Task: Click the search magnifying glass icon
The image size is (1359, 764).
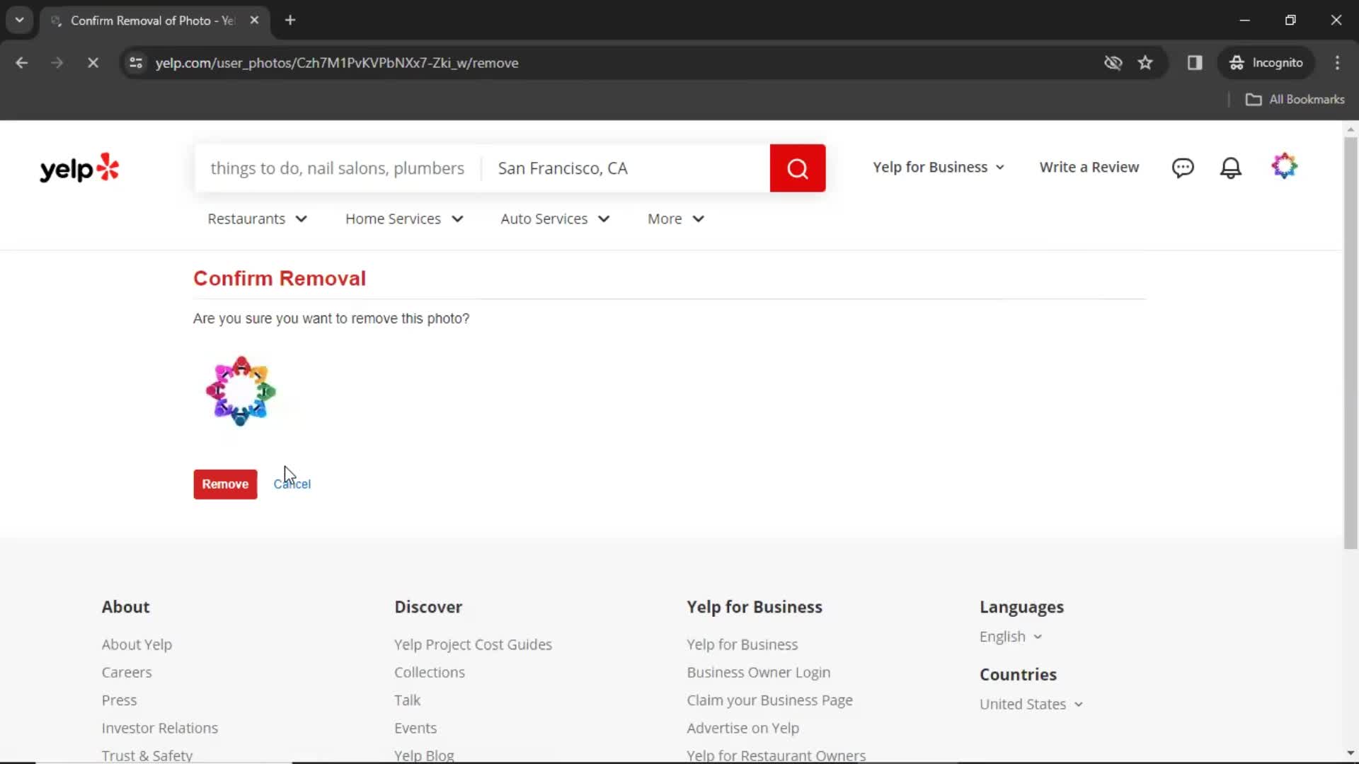Action: tap(797, 168)
